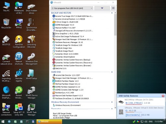The width and height of the screenshot is (166, 124).
Task: Open Windows Disk Management shortcut
Action: [x=32, y=59]
